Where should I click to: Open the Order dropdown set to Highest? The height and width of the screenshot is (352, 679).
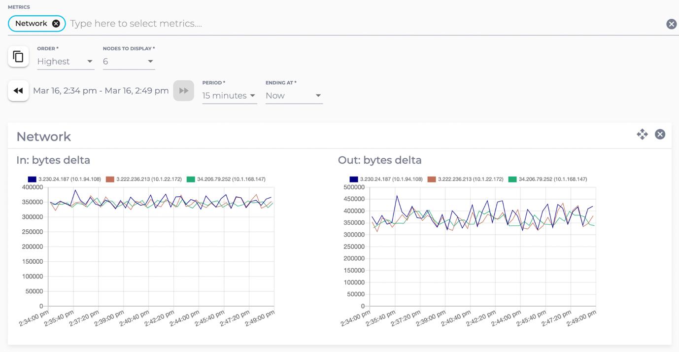pyautogui.click(x=65, y=62)
